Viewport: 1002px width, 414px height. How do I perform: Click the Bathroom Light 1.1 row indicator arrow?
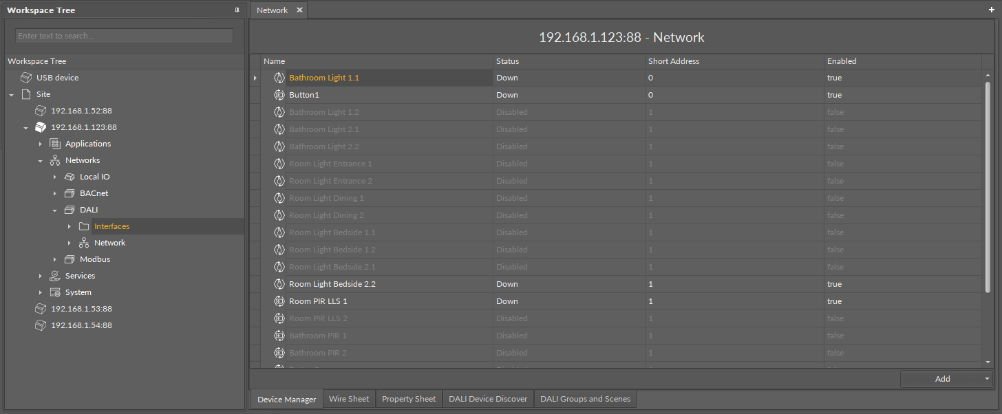[x=255, y=78]
